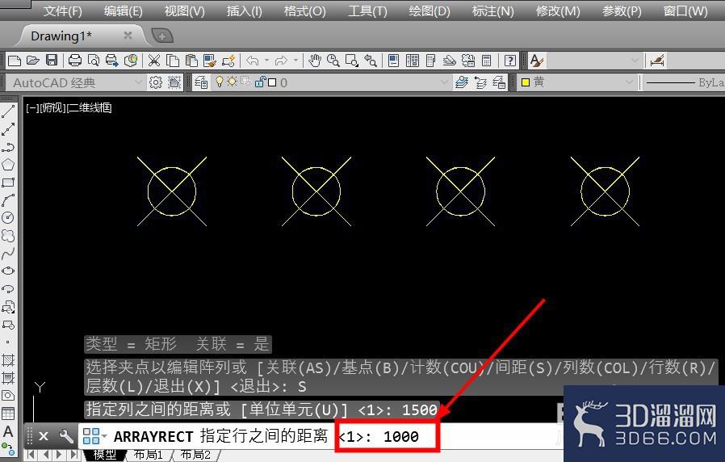Viewport: 725px width, 462px height.
Task: Expand the layer 0 dropdown list
Action: pyautogui.click(x=444, y=82)
